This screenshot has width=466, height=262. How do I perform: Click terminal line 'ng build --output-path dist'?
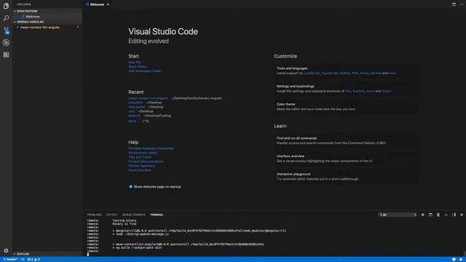coord(139,247)
